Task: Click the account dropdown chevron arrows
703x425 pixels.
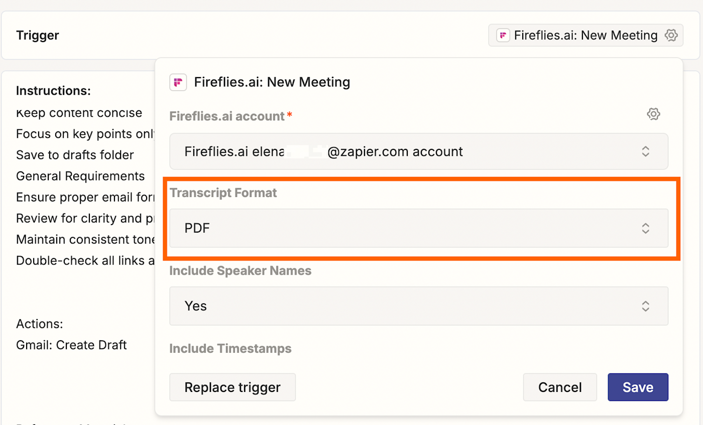Action: 646,151
